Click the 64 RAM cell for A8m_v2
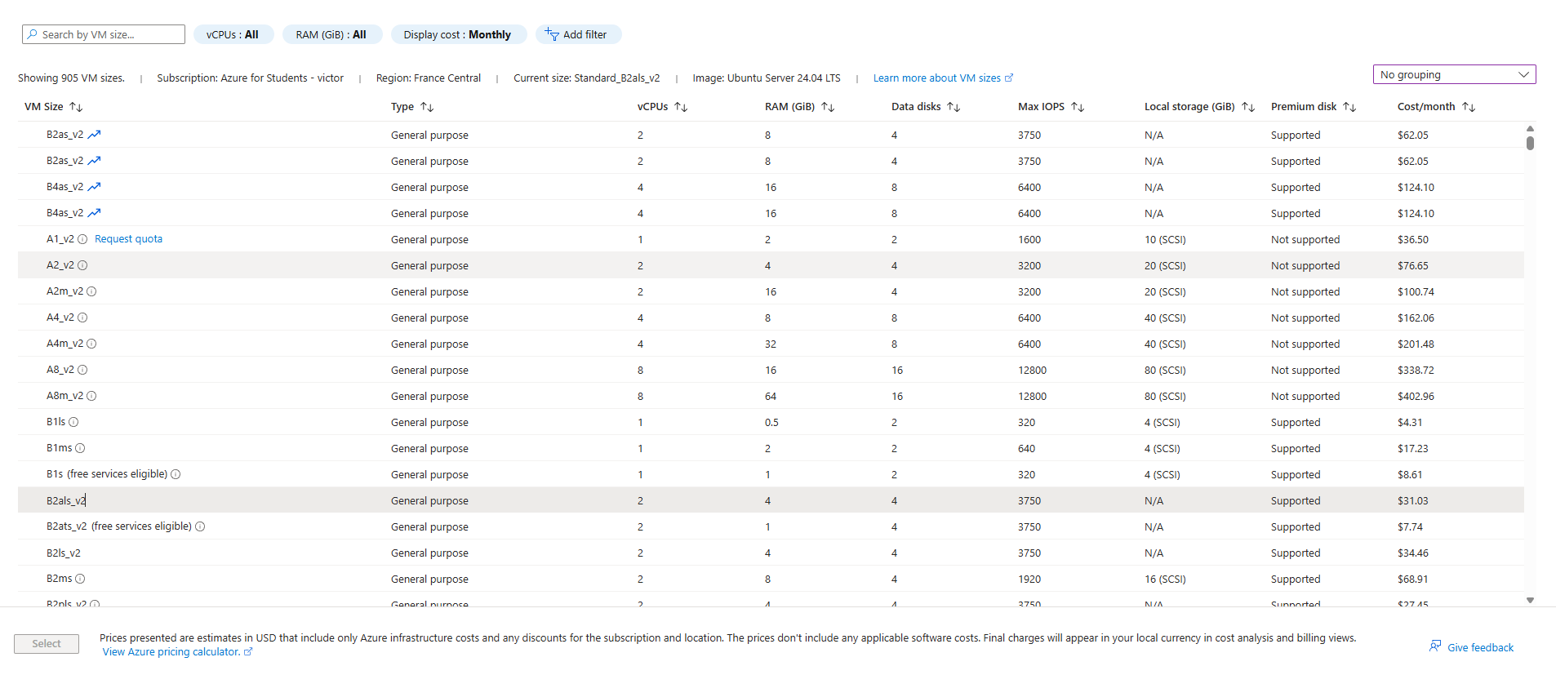The width and height of the screenshot is (1556, 675). pyautogui.click(x=771, y=396)
